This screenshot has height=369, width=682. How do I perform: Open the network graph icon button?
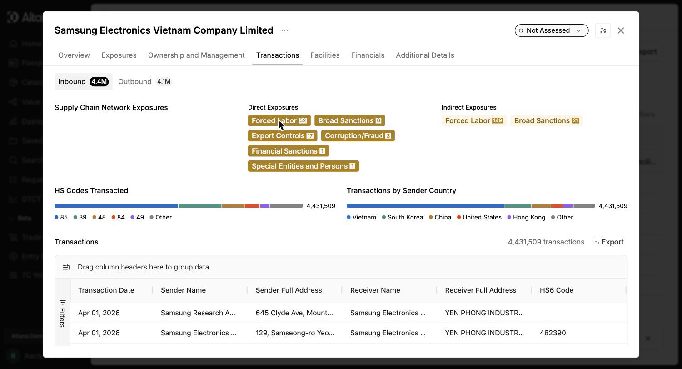(x=603, y=30)
